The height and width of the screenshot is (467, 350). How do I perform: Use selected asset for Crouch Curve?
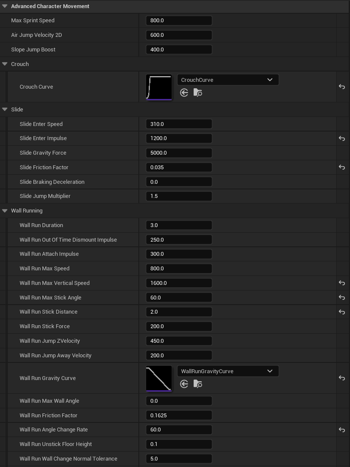point(184,93)
